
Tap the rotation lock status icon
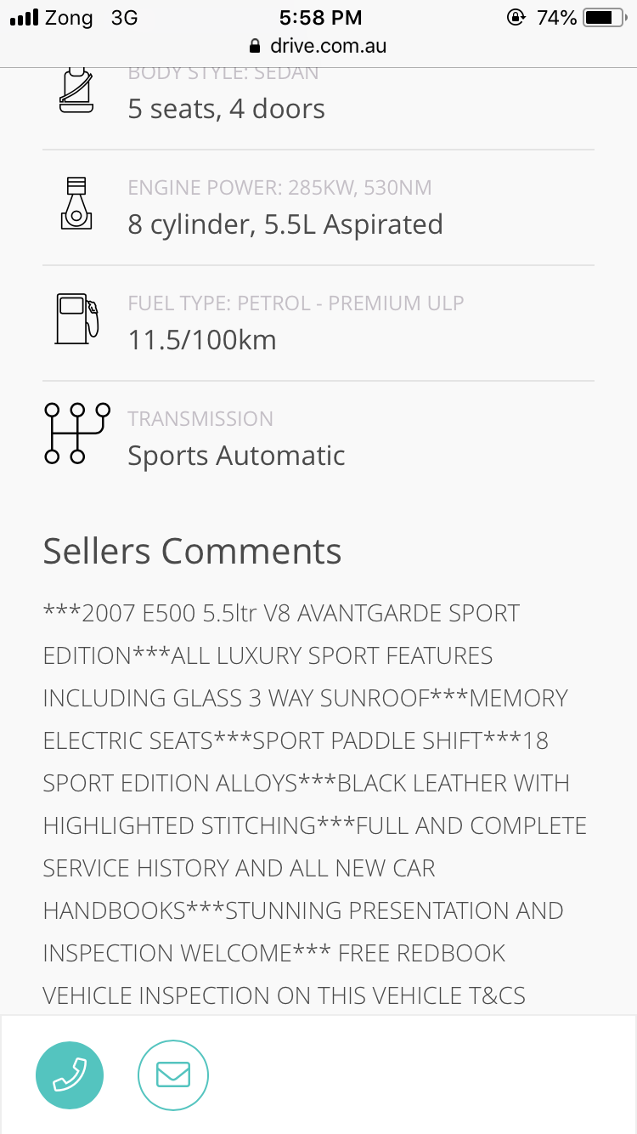point(516,17)
